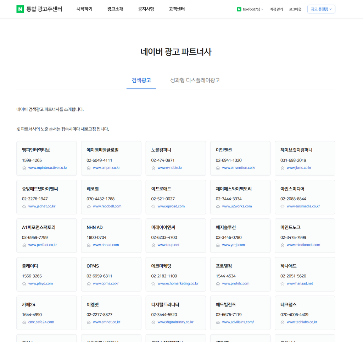
Task: Click home icon beside www.einvention.co.kr
Action: 218,168
